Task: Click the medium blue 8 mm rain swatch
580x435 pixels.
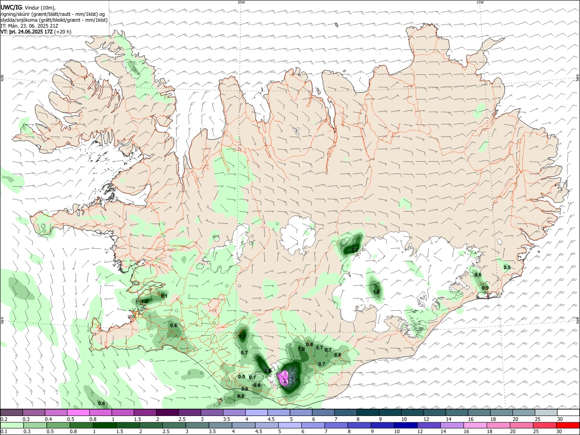Action: click(359, 425)
